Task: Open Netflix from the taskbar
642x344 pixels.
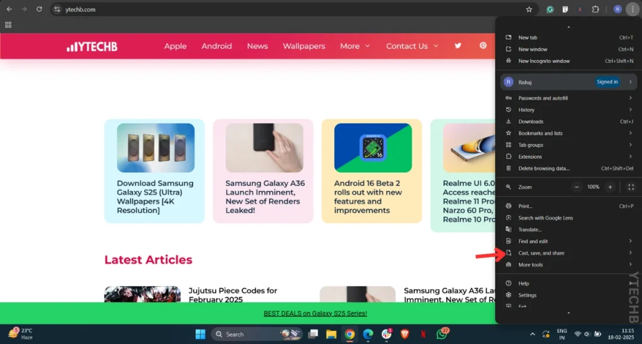Action: pos(423,334)
